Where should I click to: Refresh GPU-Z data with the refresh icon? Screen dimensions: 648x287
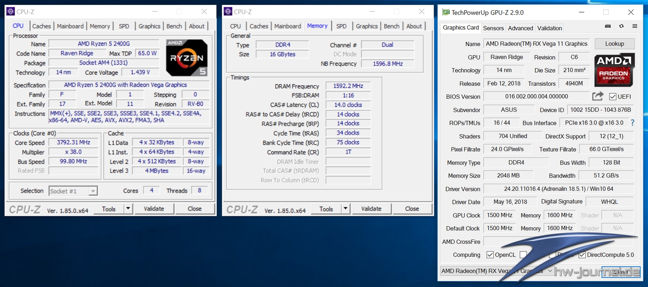[x=621, y=26]
